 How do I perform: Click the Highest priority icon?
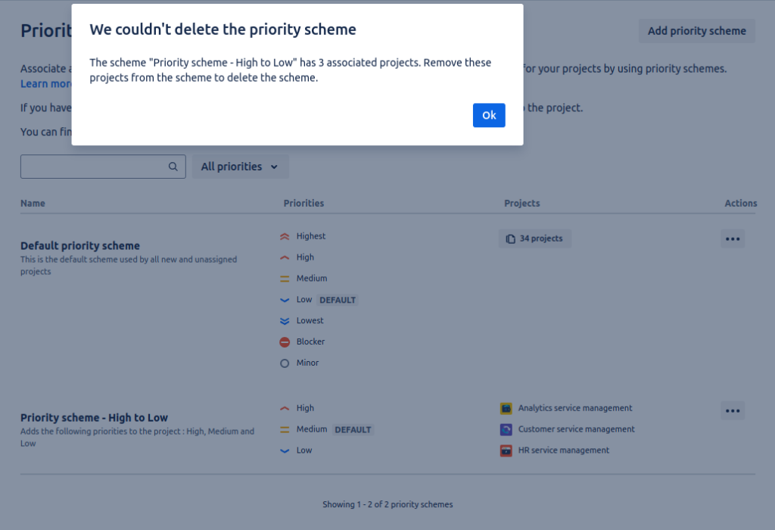[285, 236]
